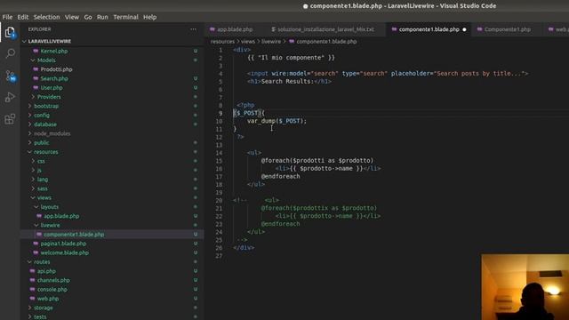Open web.php in routes

click(x=48, y=299)
